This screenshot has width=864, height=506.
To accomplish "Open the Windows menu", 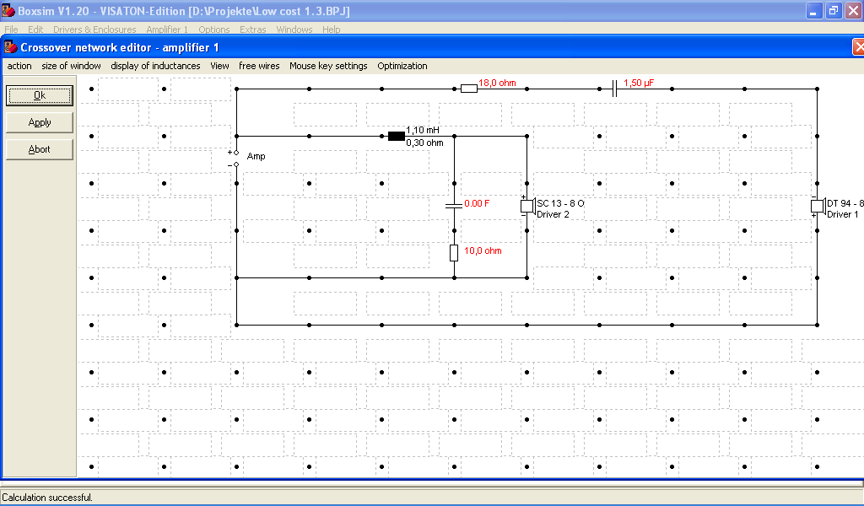I will [x=294, y=30].
